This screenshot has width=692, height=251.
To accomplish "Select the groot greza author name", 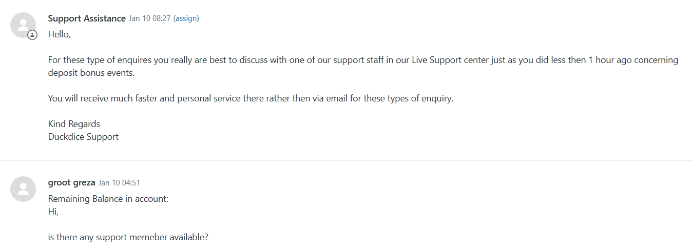I will (72, 182).
